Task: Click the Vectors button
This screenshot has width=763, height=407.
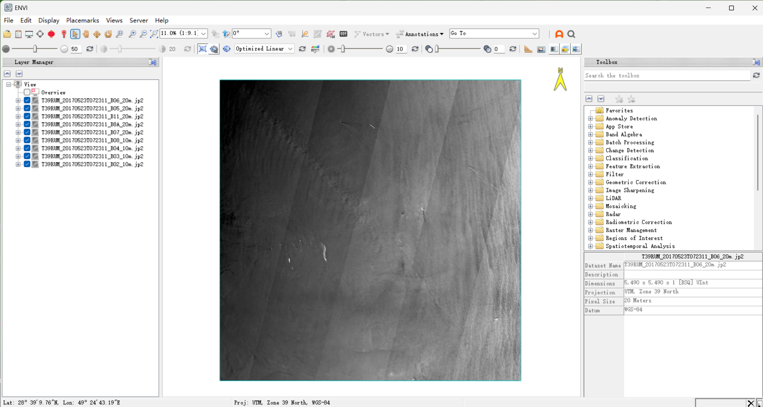Action: (x=371, y=34)
